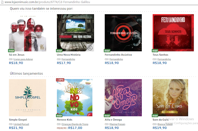Open the Simple Gospel album cover
The image size is (198, 131).
click(28, 98)
